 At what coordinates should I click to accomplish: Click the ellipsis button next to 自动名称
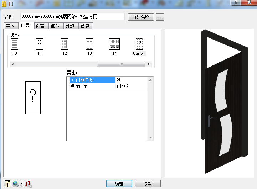point(160,17)
